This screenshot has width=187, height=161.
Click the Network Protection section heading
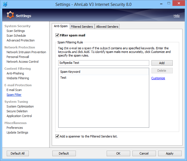click(20, 47)
